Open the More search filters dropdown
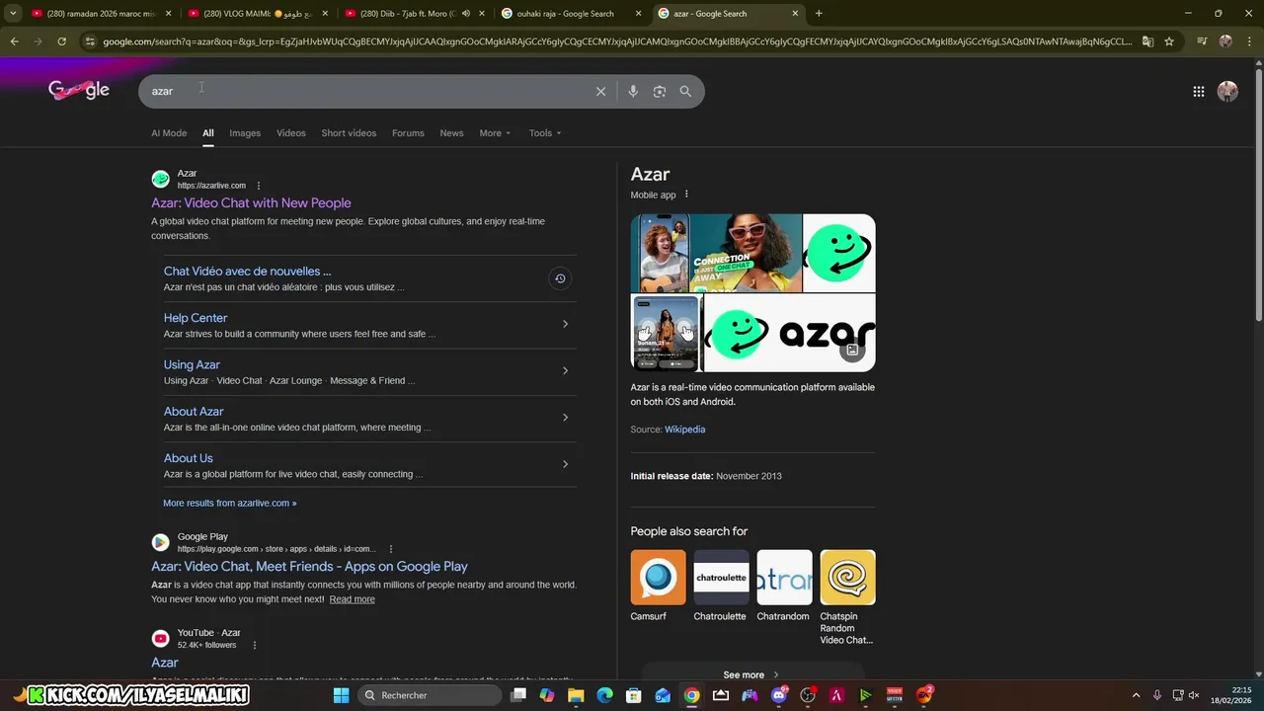This screenshot has height=711, width=1264. click(x=495, y=133)
